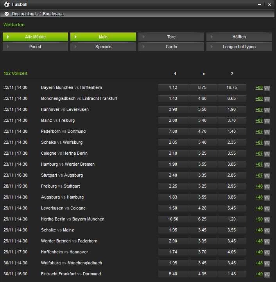
Task: Select the Main bet type filter
Action: (103, 37)
